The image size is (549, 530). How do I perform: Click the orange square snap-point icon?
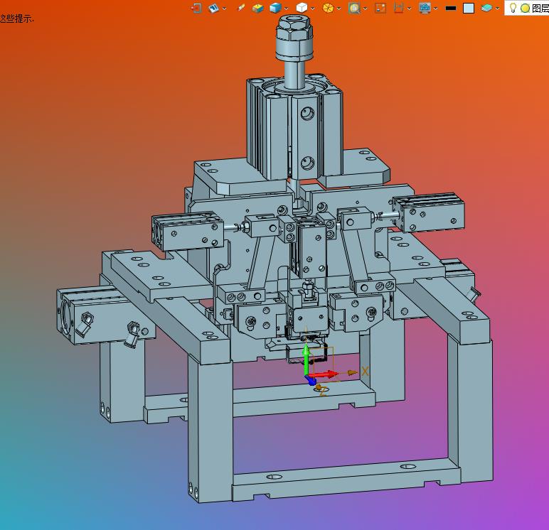(380, 8)
